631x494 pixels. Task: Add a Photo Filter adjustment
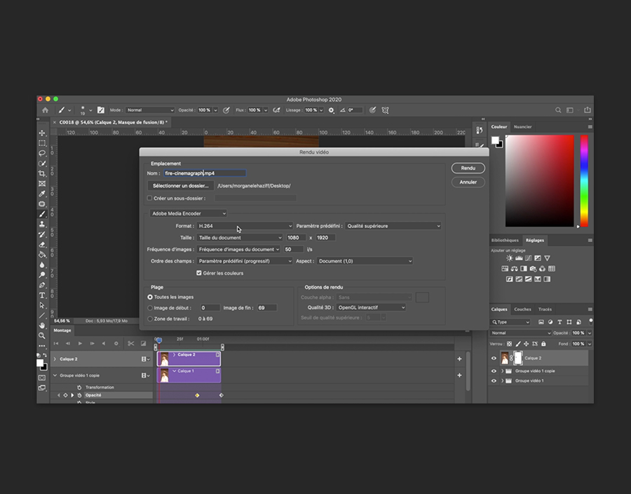(x=534, y=269)
